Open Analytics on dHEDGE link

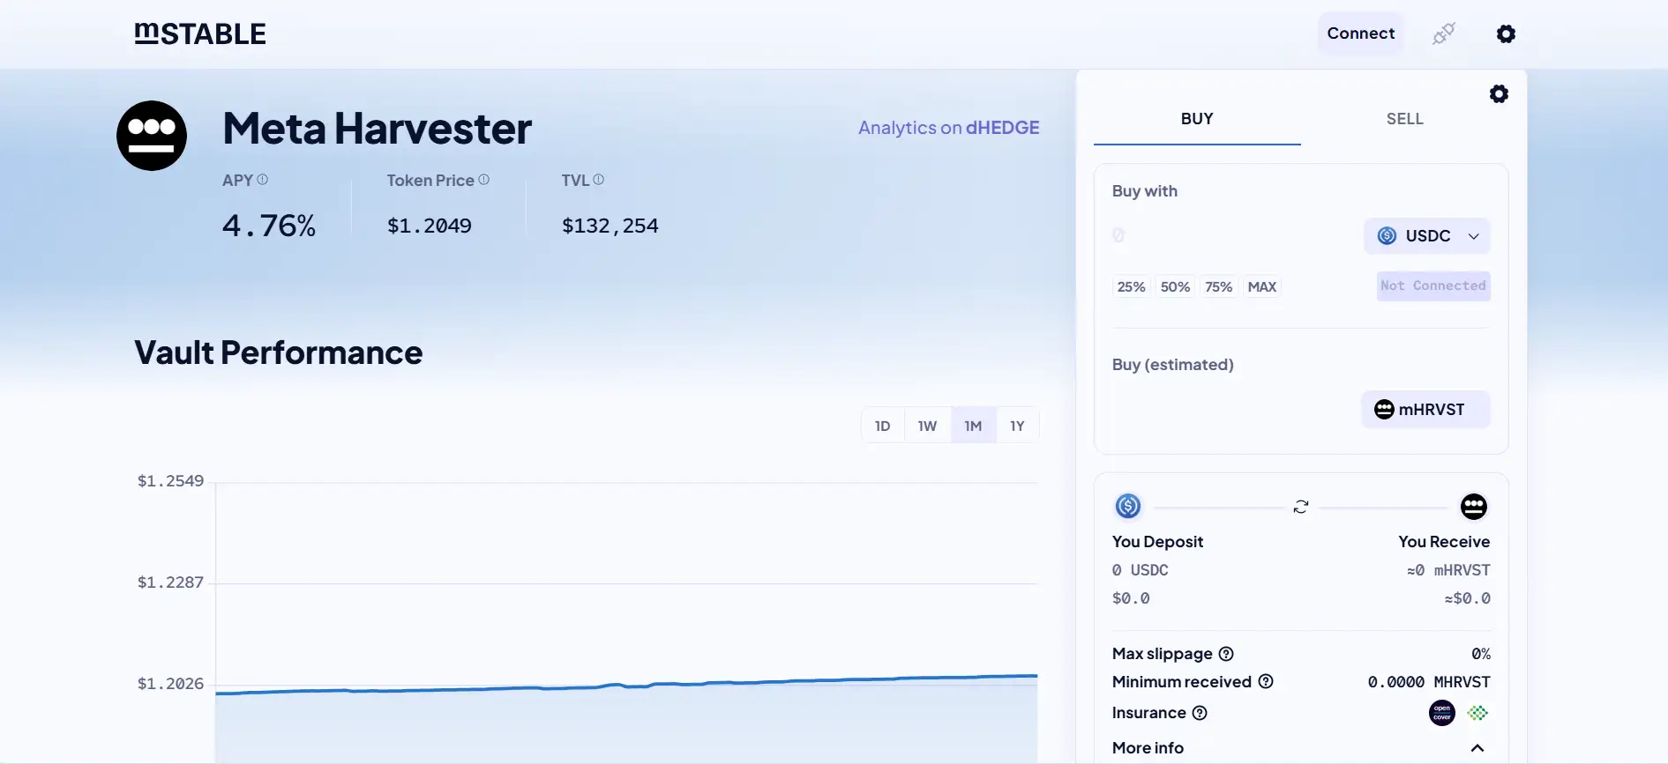point(948,128)
